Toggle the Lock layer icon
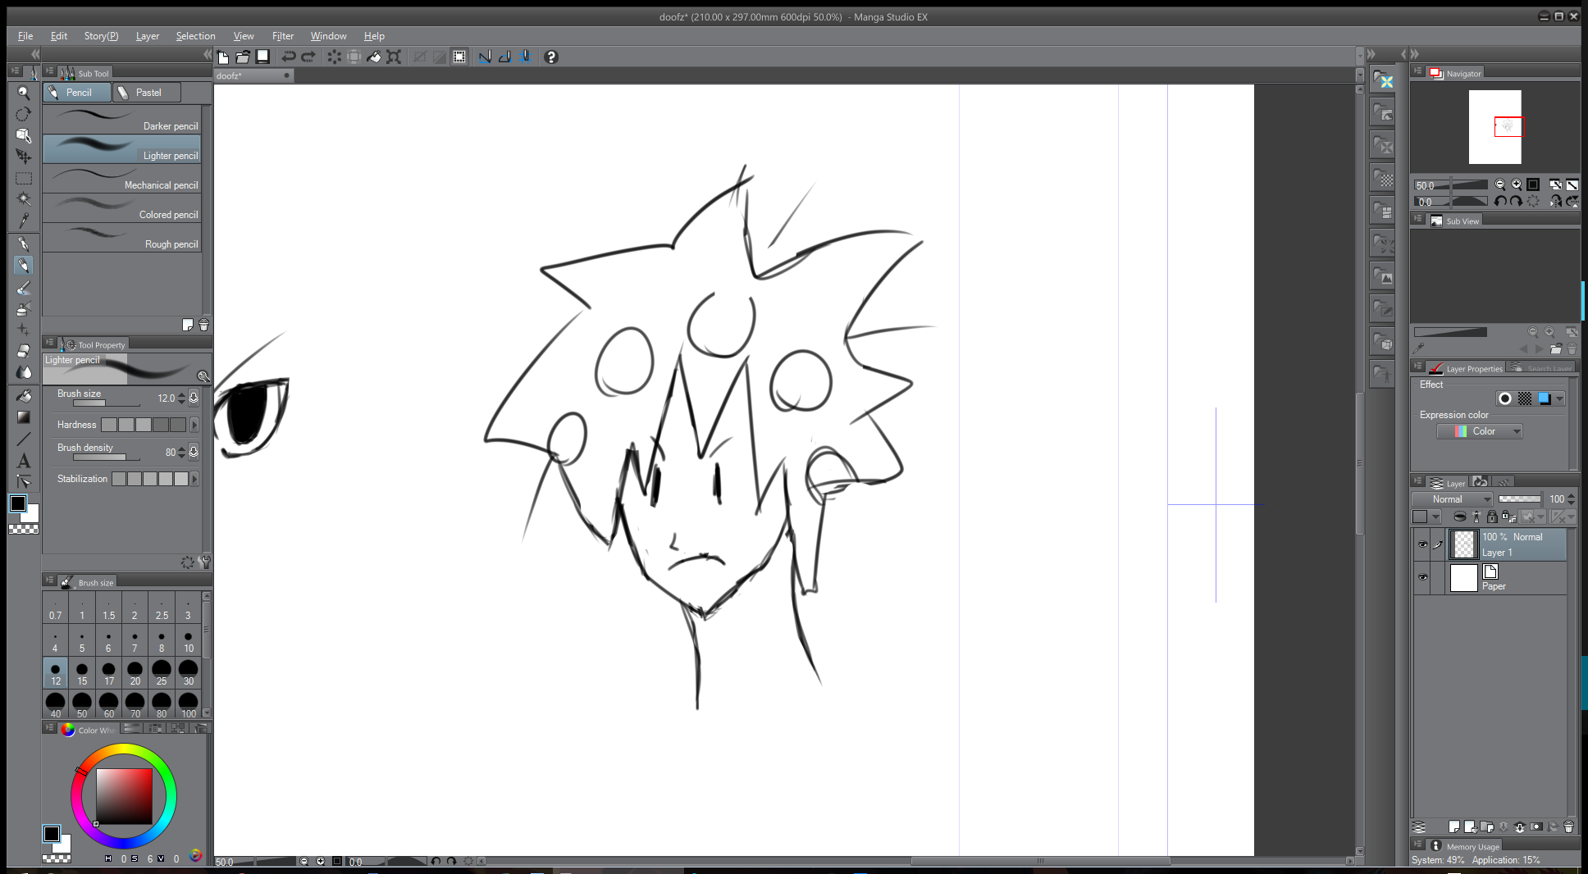This screenshot has height=874, width=1588. click(x=1492, y=517)
